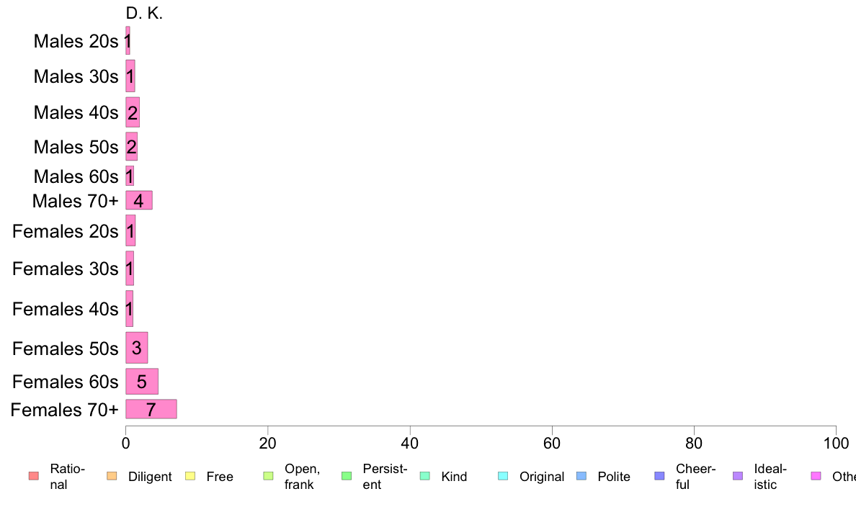Click the Males 30s axis label
The width and height of the screenshot is (856, 530).
(x=76, y=76)
